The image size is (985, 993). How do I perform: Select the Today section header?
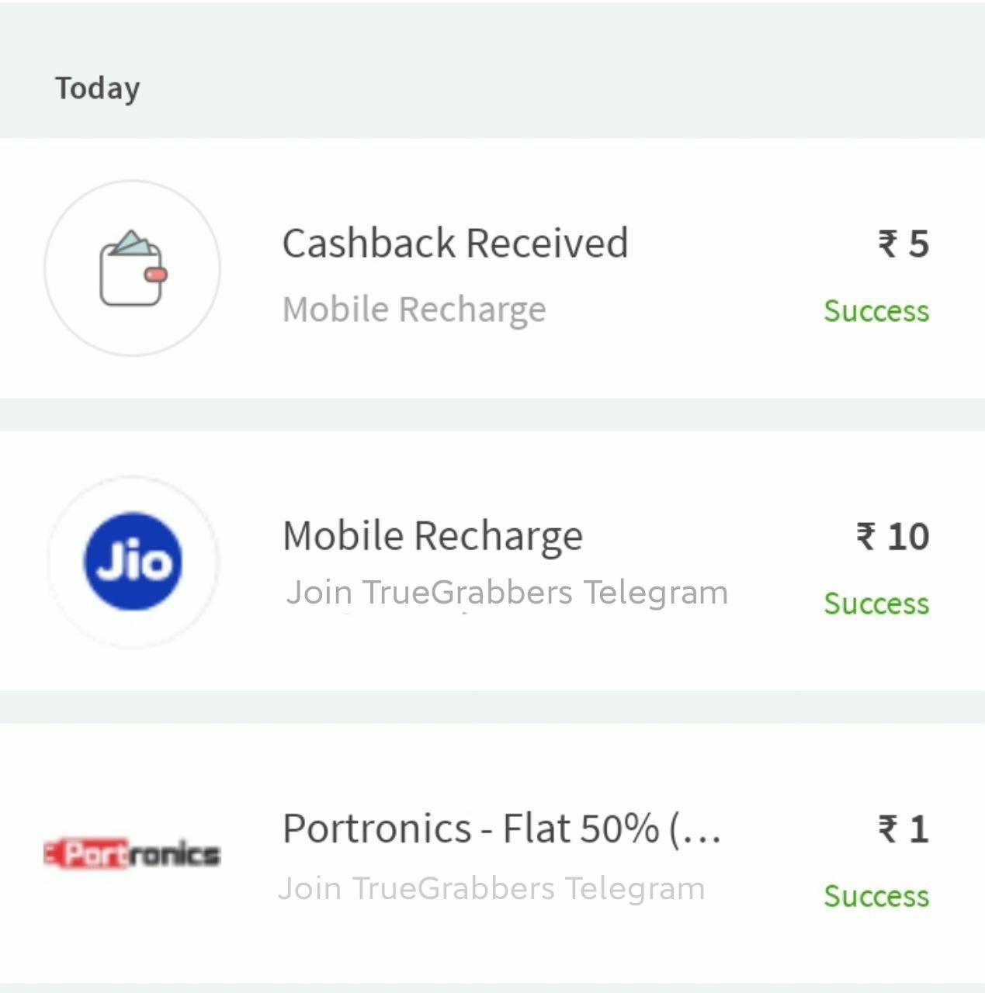click(98, 88)
